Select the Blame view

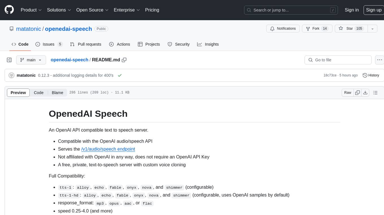(57, 93)
